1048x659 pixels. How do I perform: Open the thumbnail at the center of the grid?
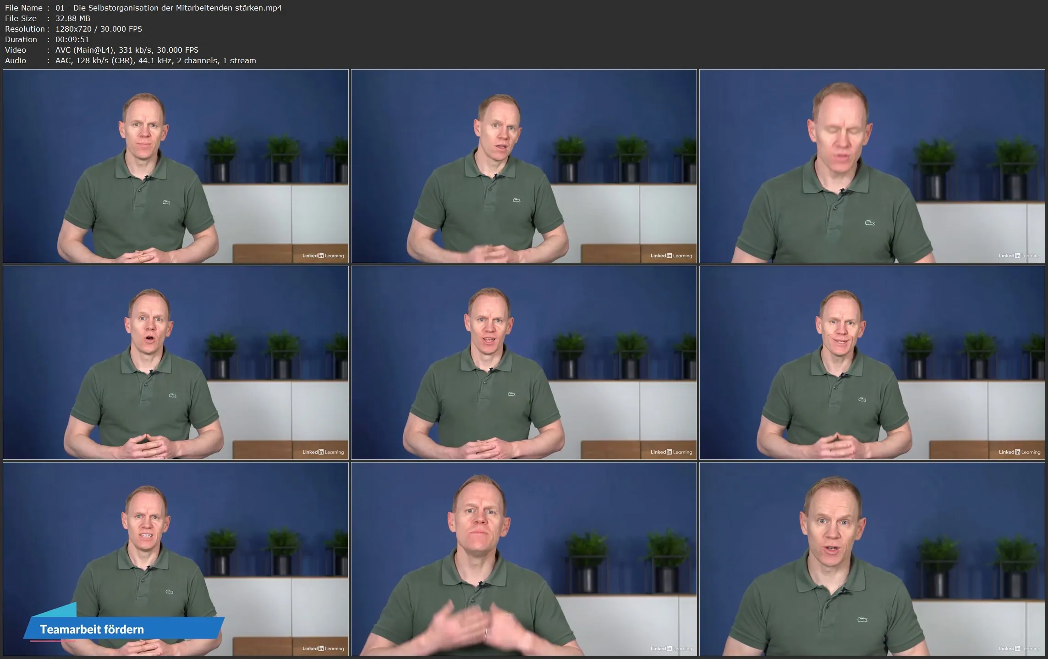coord(524,363)
